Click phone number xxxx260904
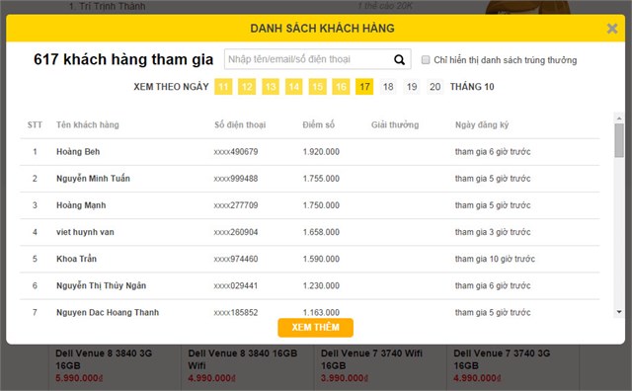This screenshot has width=632, height=391. pos(236,232)
